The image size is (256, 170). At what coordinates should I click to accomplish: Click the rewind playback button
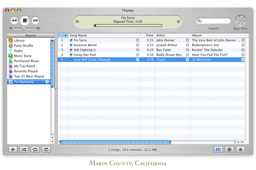[14, 20]
